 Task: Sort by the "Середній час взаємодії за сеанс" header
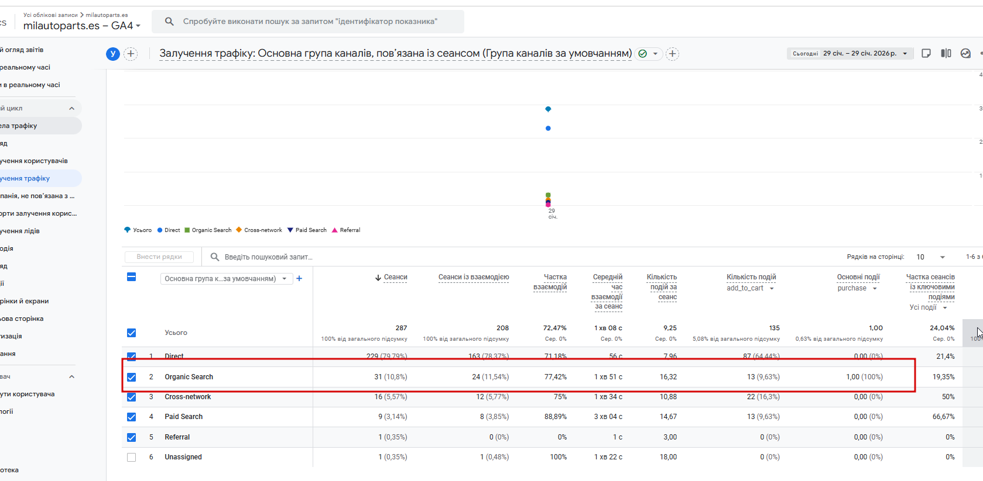point(607,292)
